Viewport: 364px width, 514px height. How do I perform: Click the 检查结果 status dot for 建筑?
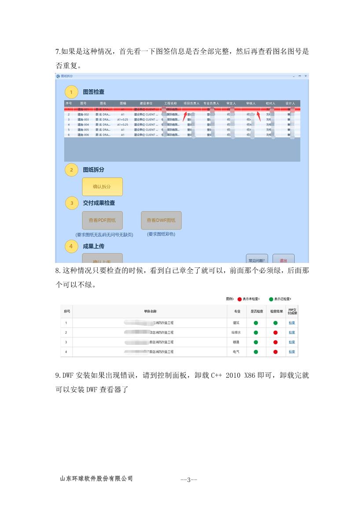(276, 323)
